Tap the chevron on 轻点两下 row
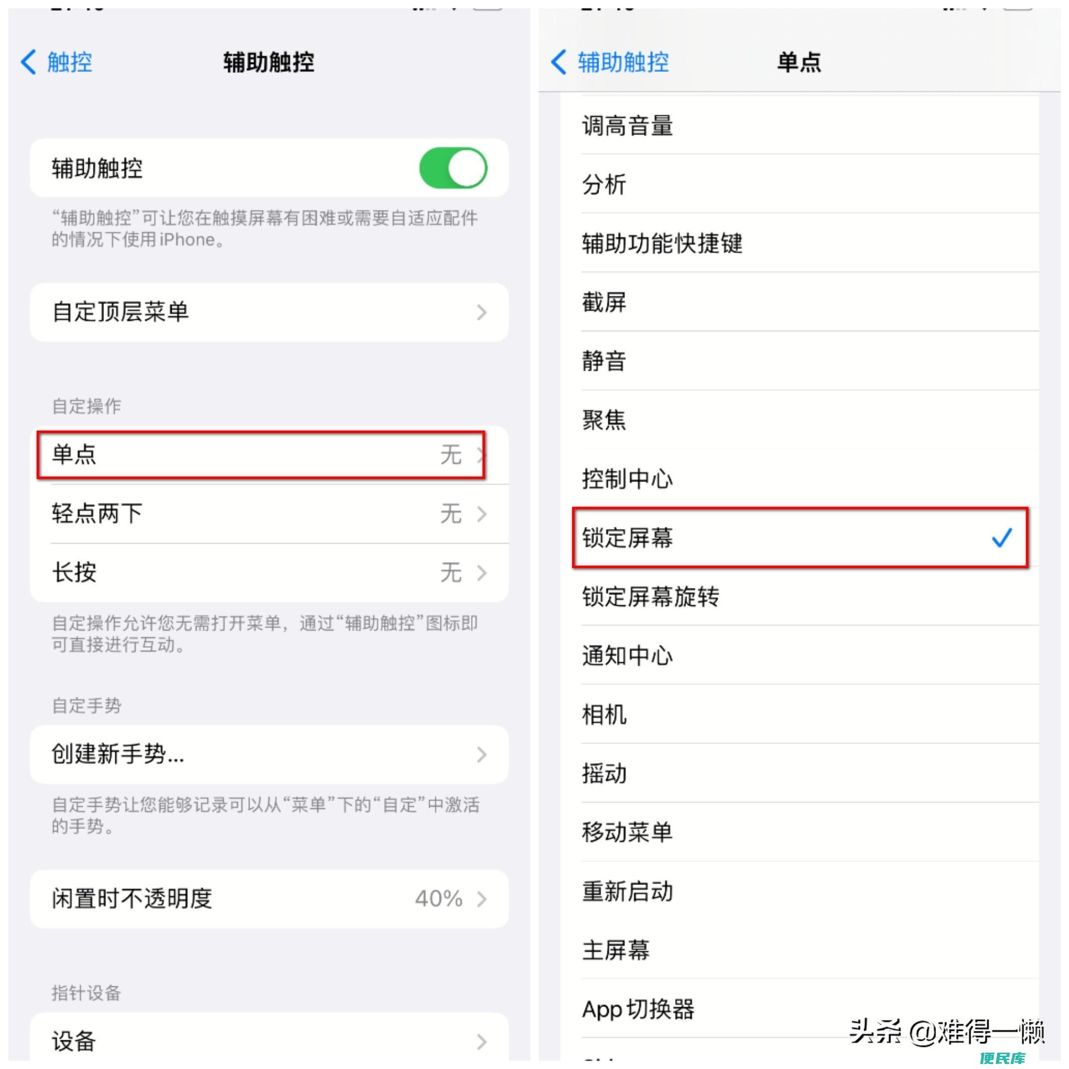This screenshot has width=1069, height=1069. click(x=482, y=514)
